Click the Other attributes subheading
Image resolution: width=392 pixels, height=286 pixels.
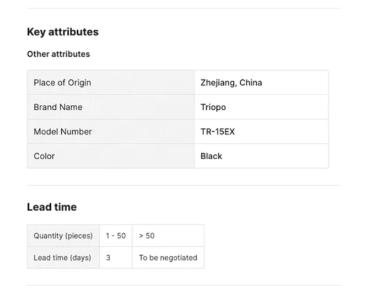click(58, 54)
